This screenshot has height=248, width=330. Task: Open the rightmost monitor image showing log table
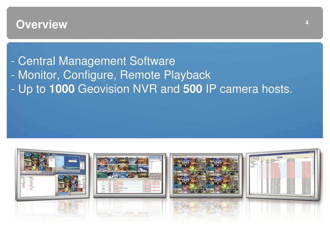coord(283,175)
